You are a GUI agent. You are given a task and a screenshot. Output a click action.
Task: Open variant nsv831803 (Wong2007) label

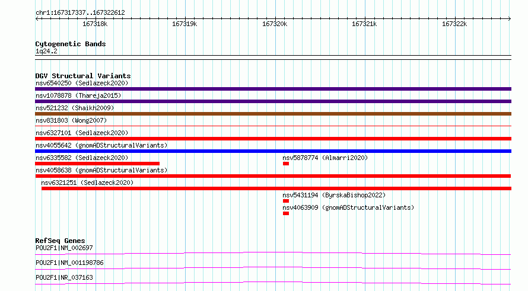pos(71,120)
